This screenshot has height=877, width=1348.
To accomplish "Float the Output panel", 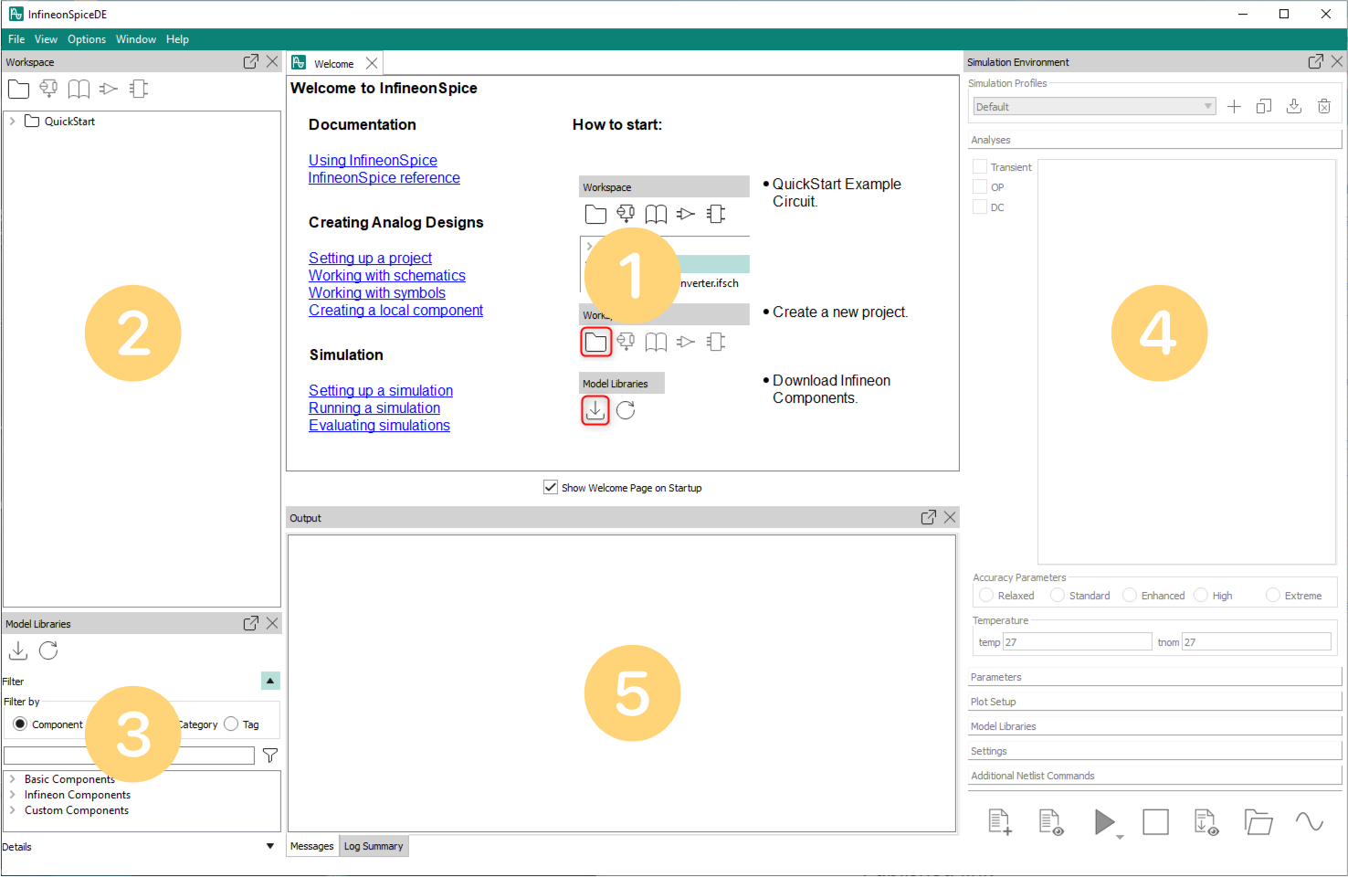I will (x=929, y=517).
